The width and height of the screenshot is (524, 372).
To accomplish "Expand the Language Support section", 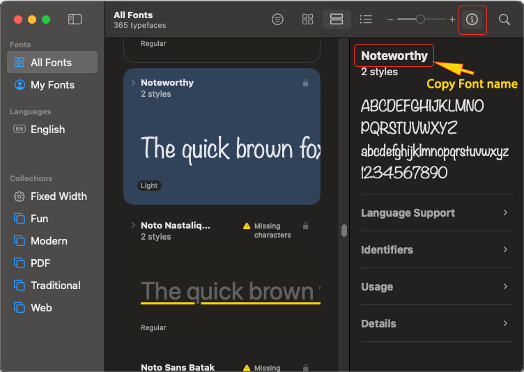I will click(437, 212).
